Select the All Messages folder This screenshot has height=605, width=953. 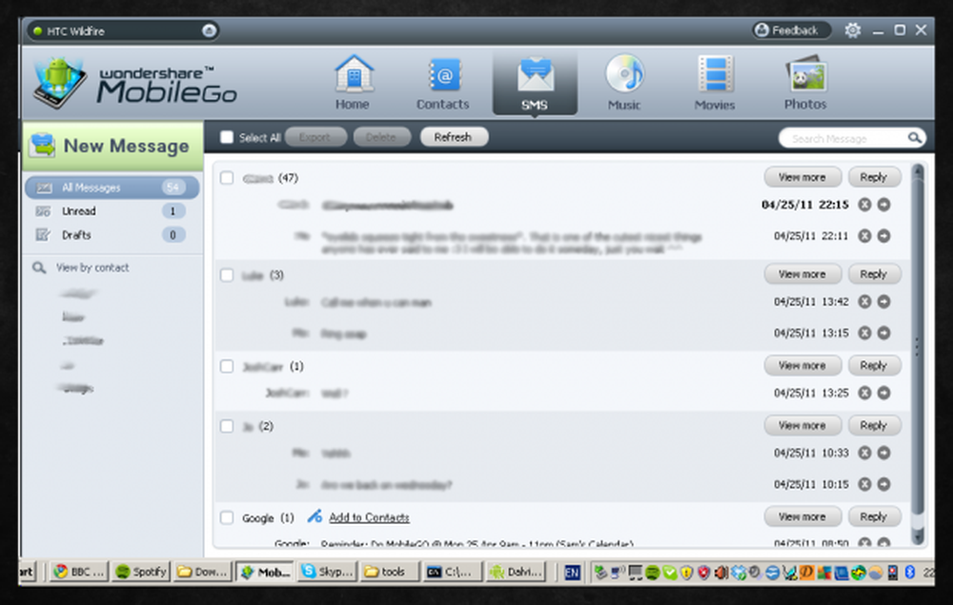point(112,188)
